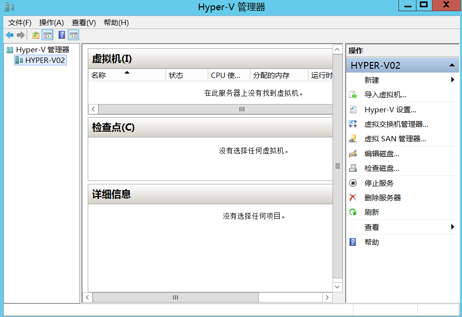Image resolution: width=462 pixels, height=317 pixels.
Task: Open the 查看(V) menu
Action: tap(84, 23)
